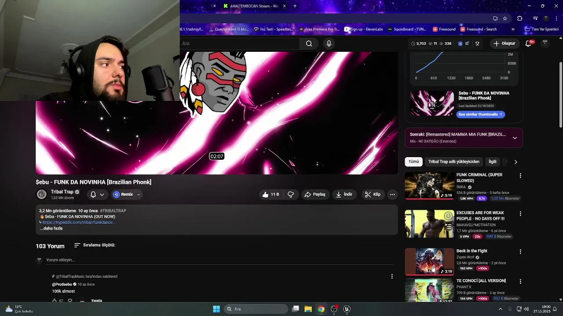Viewport: 563px width, 316px height.
Task: Click the taskbar Ara search box
Action: [256, 309]
